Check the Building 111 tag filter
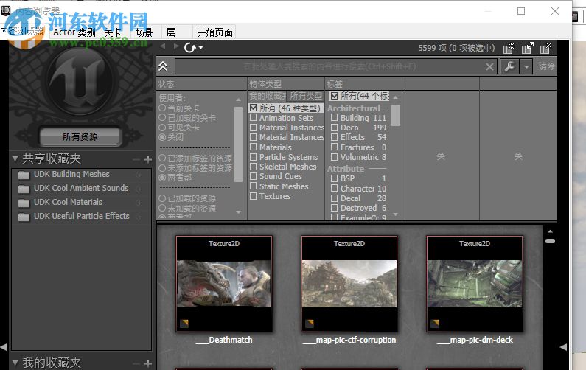The image size is (586, 370). coord(335,117)
